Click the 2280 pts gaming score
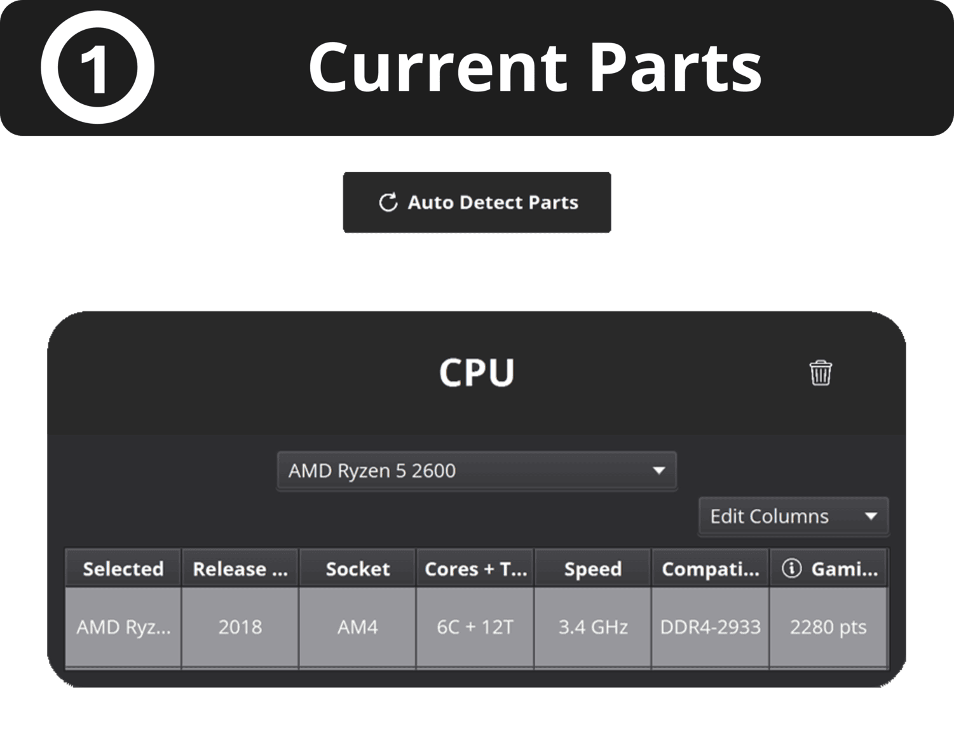 click(828, 627)
